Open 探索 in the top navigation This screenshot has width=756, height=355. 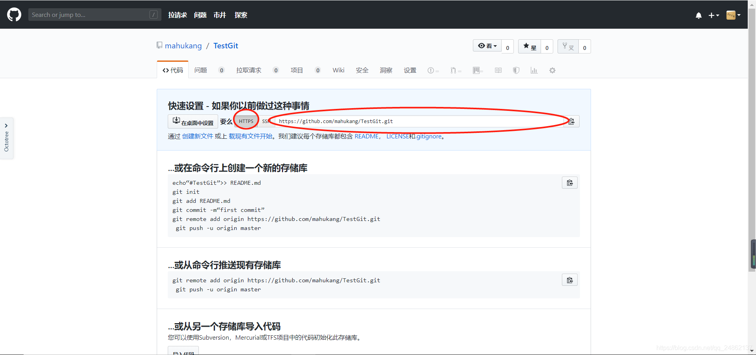(x=241, y=15)
